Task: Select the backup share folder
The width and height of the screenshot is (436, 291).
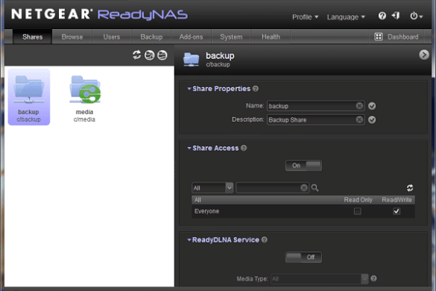Action: (29, 97)
